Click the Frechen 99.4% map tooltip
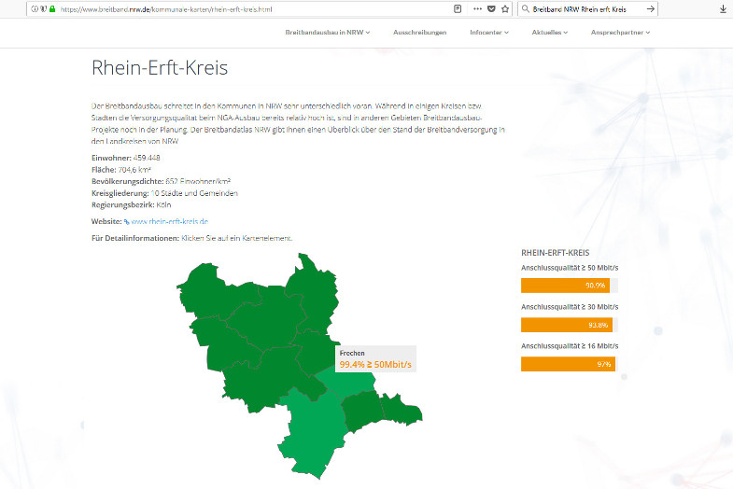Screen dimensions: 733x489 pos(376,359)
